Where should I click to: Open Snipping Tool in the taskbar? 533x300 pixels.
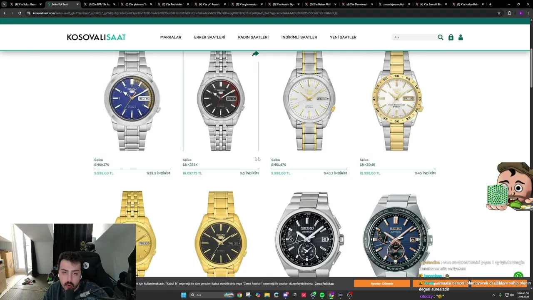point(249,295)
